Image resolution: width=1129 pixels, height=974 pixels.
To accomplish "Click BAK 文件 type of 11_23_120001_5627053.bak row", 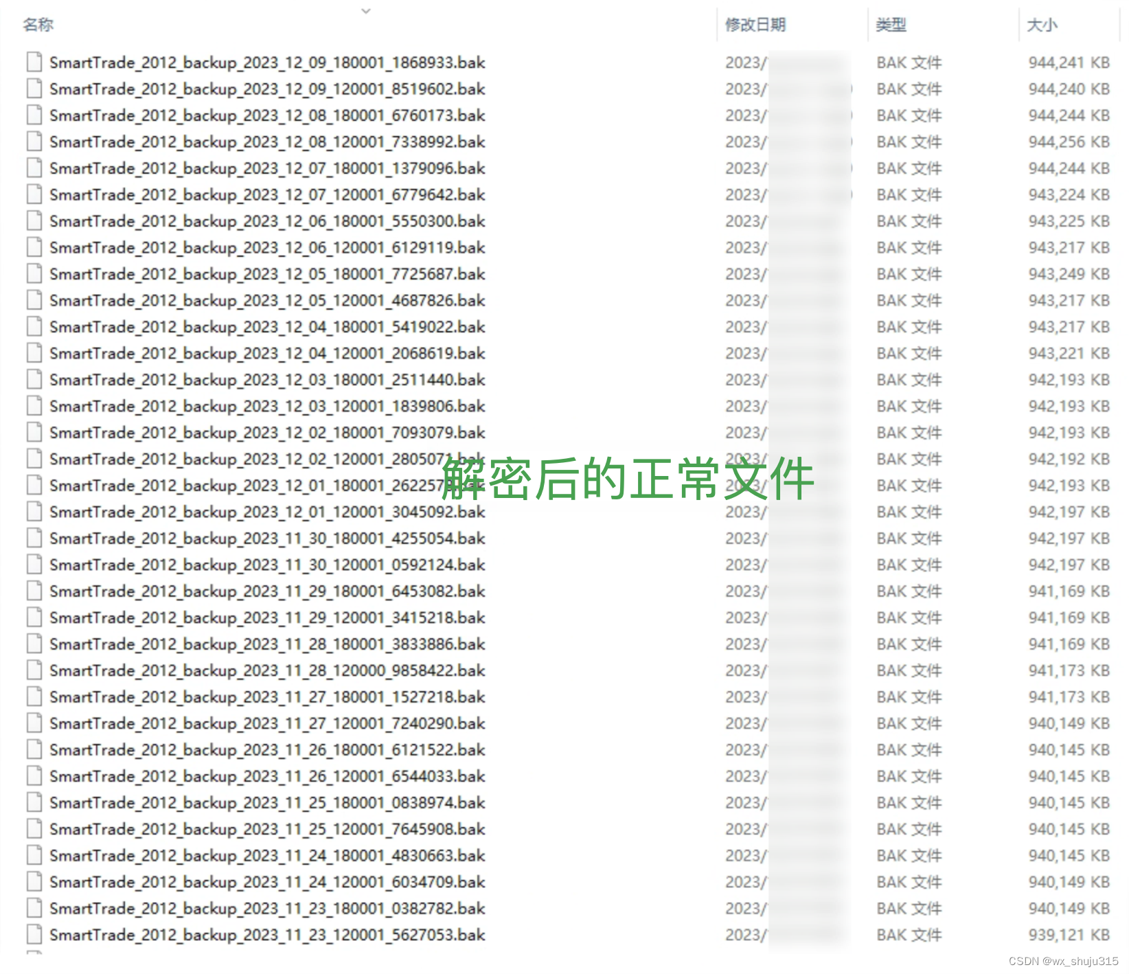I will [x=909, y=935].
